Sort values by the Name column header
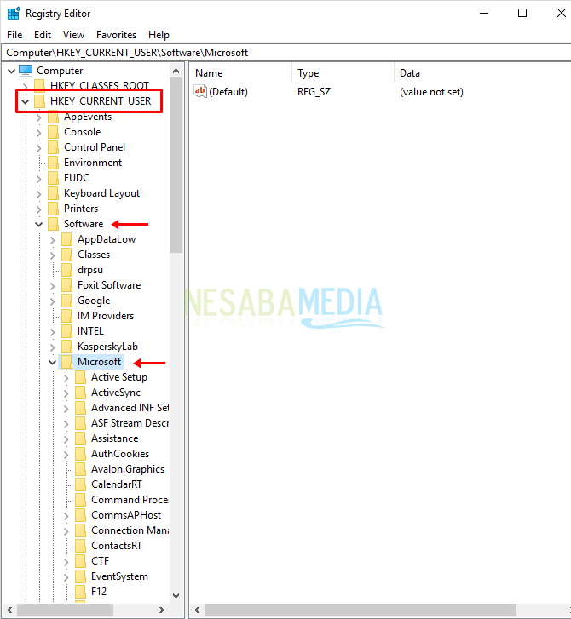Screen dimensions: 571x619 (239, 73)
